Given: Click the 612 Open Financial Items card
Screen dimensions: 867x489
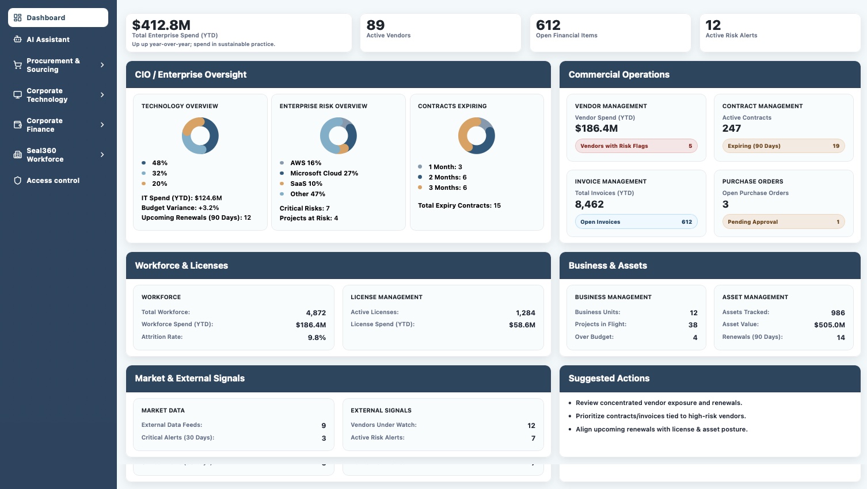Looking at the screenshot, I should coord(610,33).
